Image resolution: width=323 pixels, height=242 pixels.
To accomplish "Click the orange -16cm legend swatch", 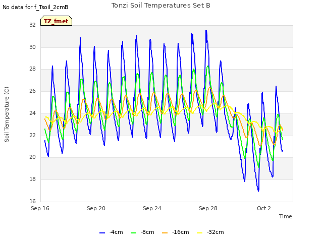I will (x=165, y=233).
